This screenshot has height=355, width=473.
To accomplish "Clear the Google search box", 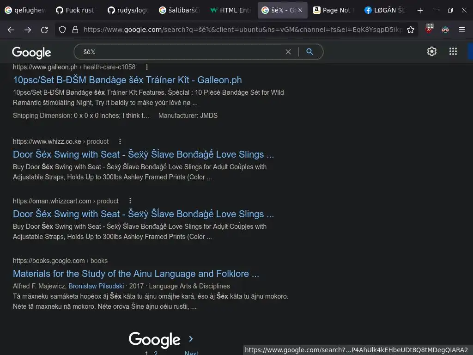I will 288,52.
